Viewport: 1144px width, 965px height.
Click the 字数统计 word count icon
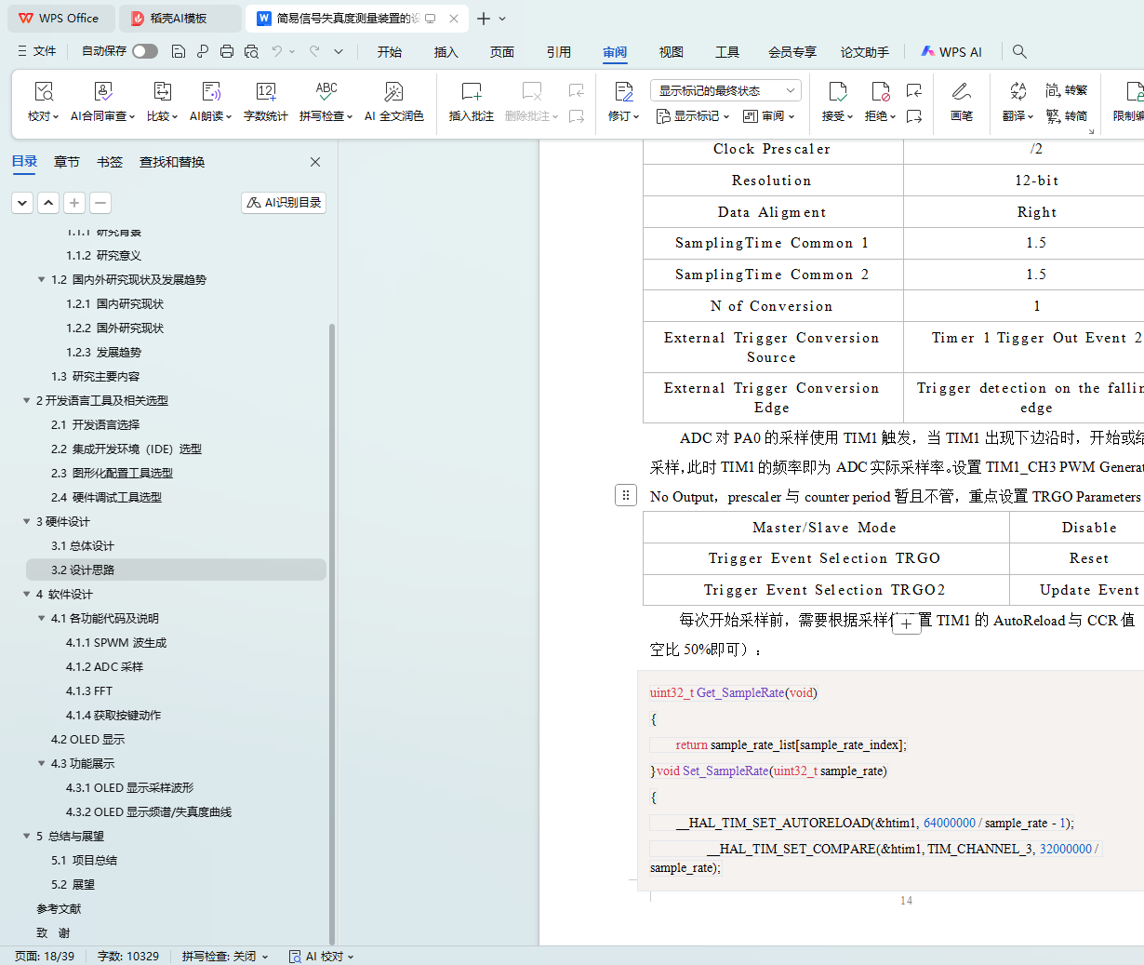point(265,92)
